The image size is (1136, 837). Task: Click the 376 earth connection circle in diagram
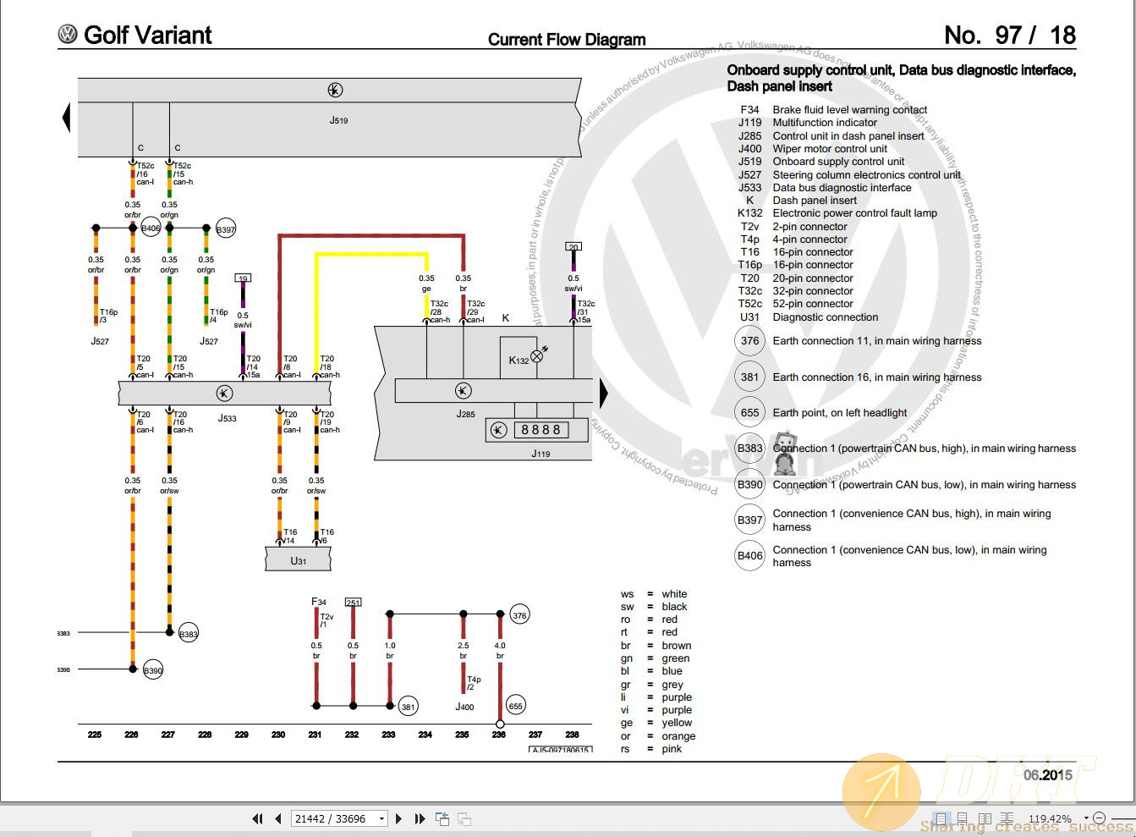point(519,615)
